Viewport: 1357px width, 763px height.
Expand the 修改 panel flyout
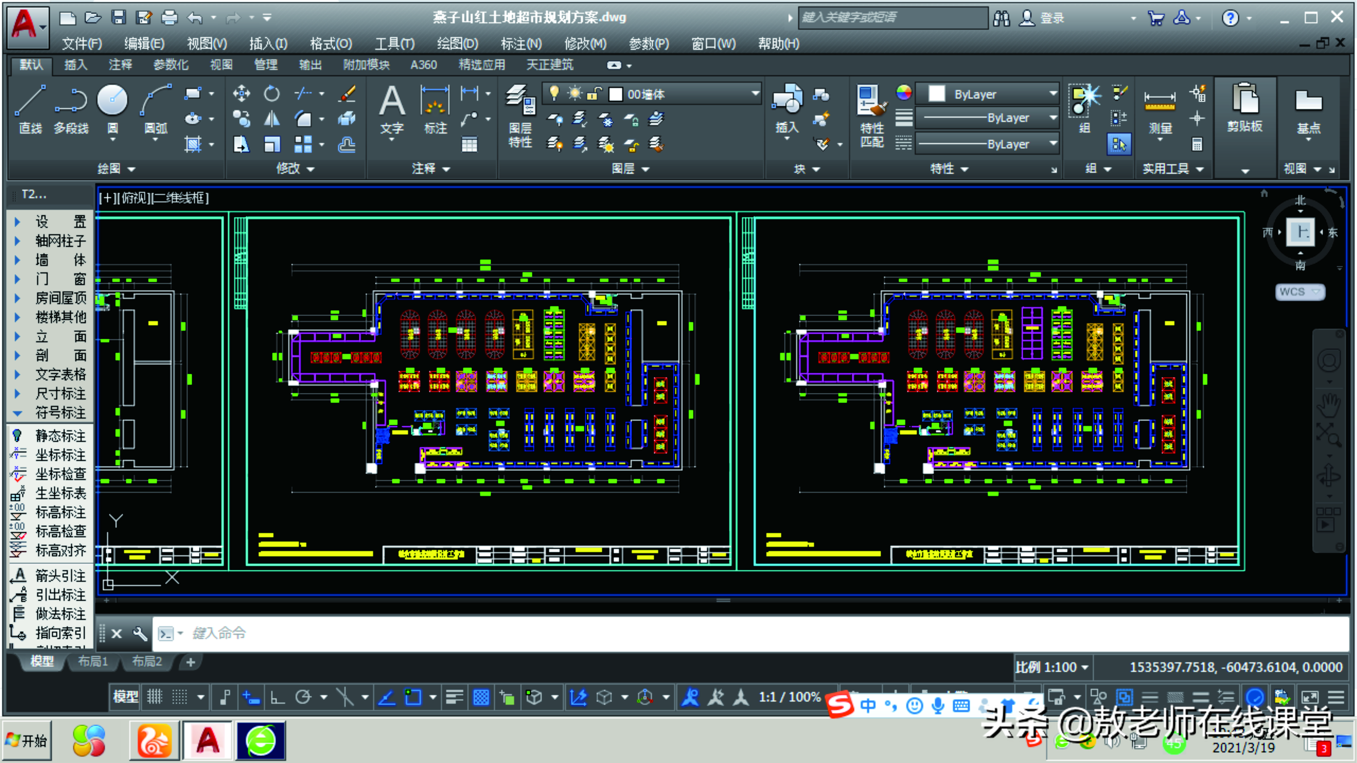tap(295, 169)
